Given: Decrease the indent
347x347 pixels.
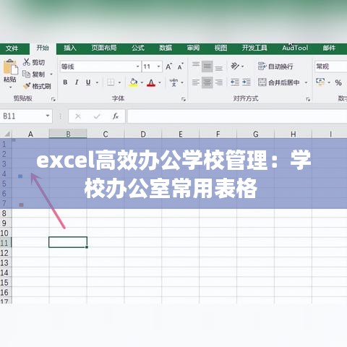Looking at the screenshot, I should [x=235, y=82].
